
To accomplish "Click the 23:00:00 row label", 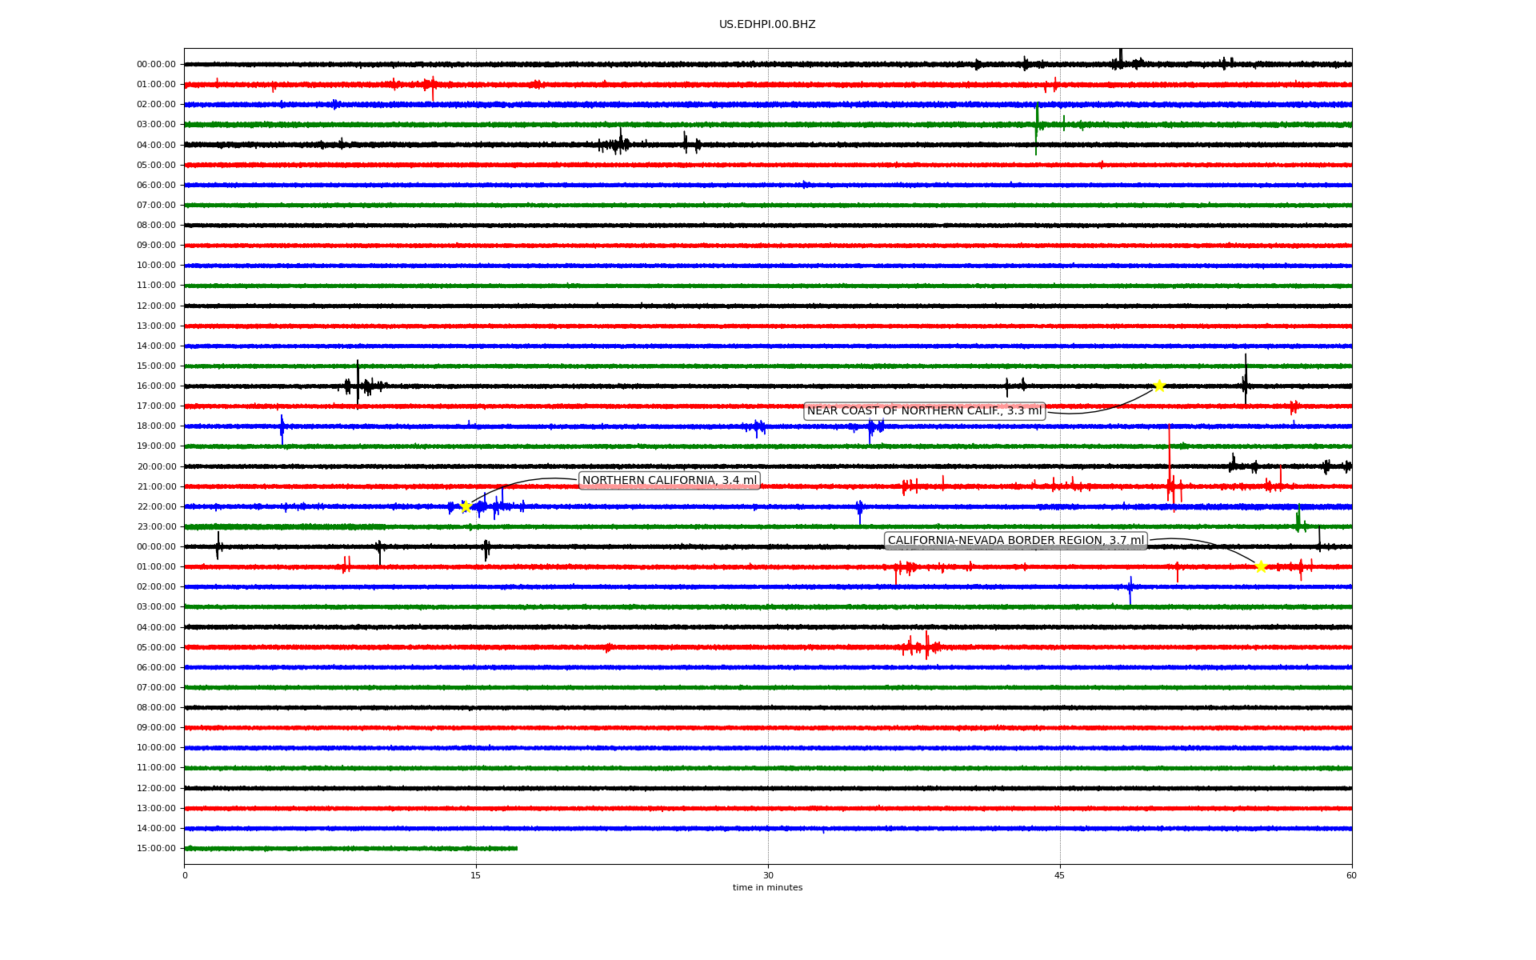I will [x=156, y=526].
